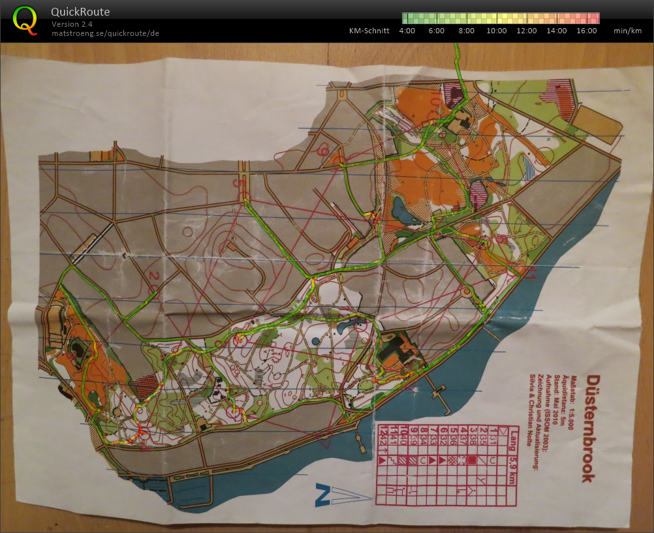
Task: Click the Version 2.4 text
Action: coord(72,24)
